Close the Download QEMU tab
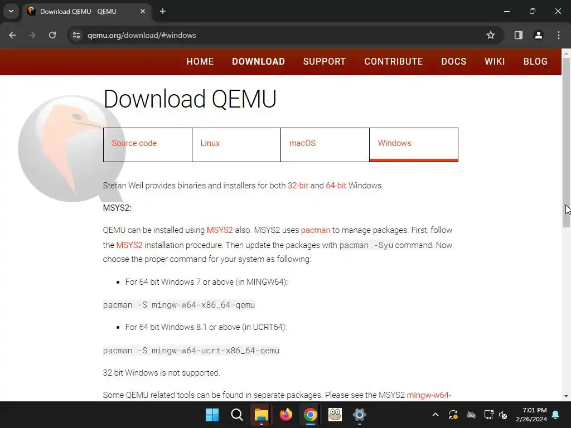The image size is (571, 428). (143, 11)
